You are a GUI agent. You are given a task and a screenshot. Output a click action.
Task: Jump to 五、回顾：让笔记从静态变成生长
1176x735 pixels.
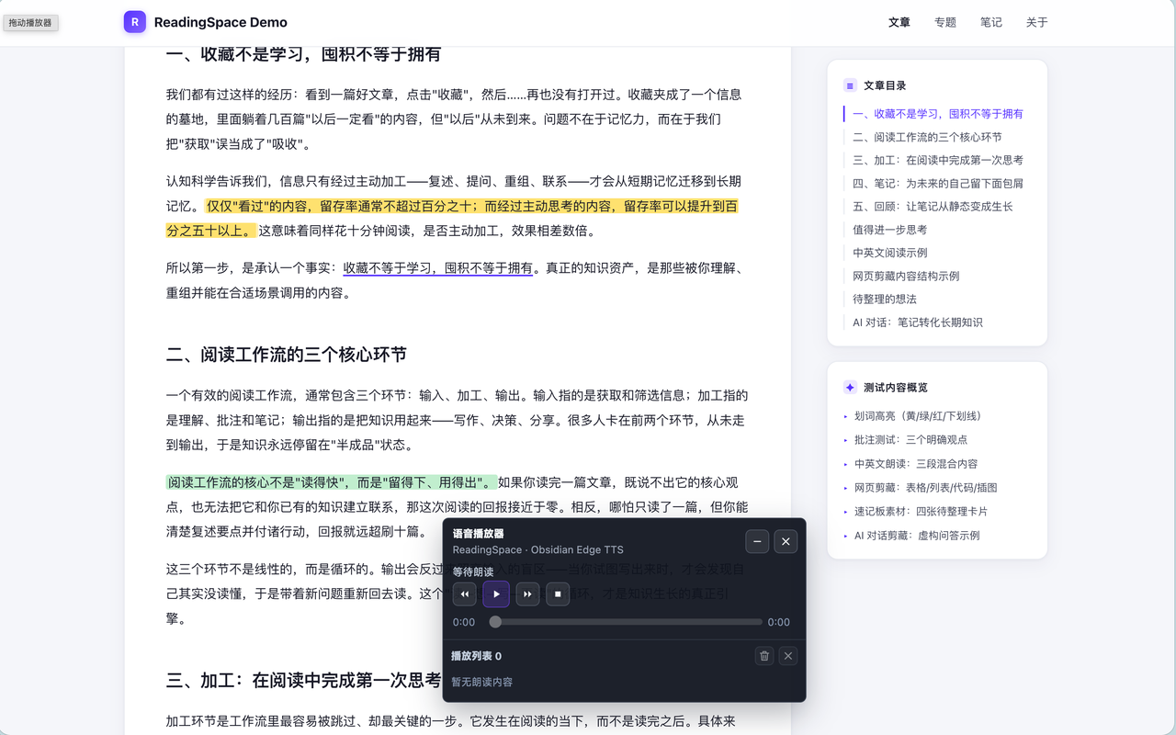point(933,207)
